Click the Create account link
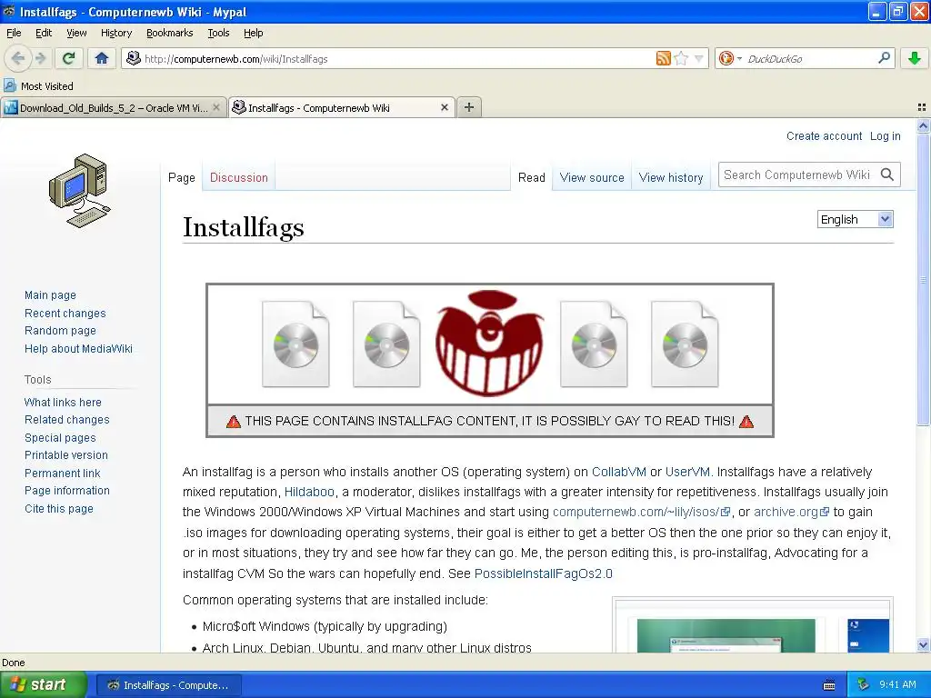Viewport: 931px width, 698px height. [824, 136]
